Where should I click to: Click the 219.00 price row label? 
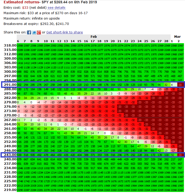point(10,190)
